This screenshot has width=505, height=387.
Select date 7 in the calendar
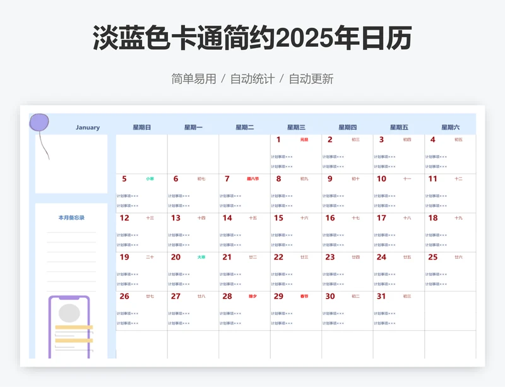point(227,179)
